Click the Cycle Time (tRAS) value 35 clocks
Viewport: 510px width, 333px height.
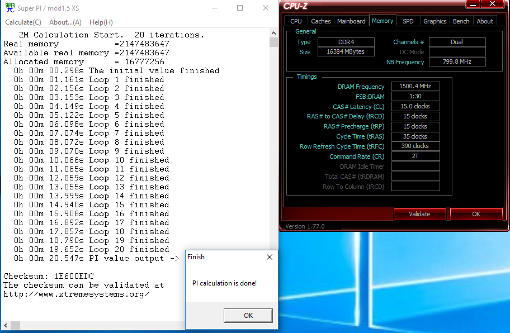415,136
